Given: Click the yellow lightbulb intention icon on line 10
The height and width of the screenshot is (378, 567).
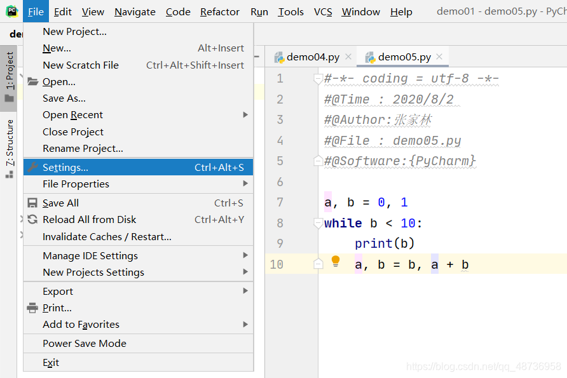Looking at the screenshot, I should pos(336,261).
